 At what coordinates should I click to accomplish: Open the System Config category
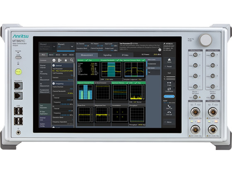tap(45, 125)
